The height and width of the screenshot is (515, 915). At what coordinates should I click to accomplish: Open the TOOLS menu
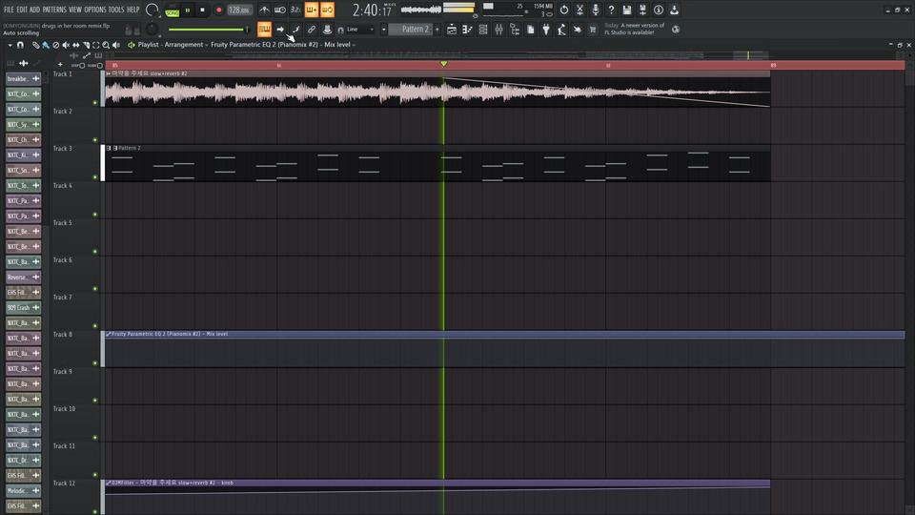116,10
